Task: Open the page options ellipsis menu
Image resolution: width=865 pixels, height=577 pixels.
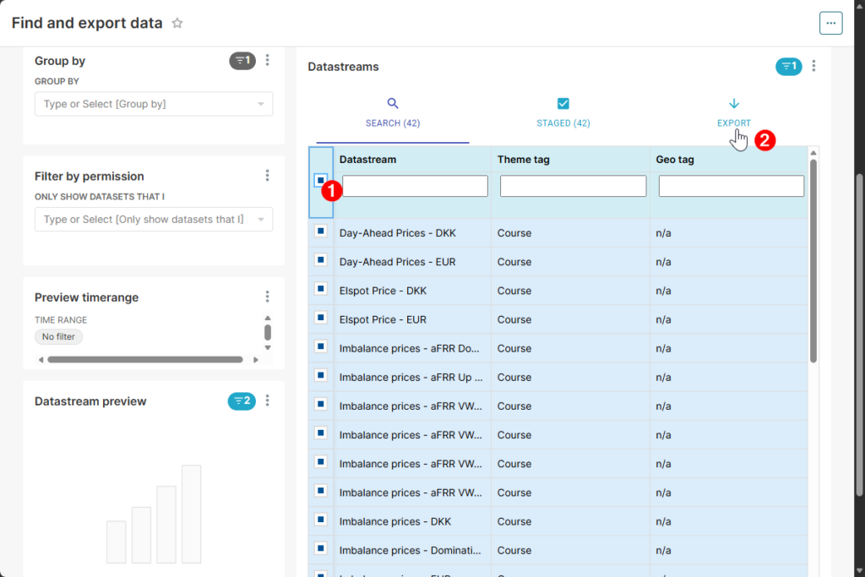Action: click(x=830, y=23)
